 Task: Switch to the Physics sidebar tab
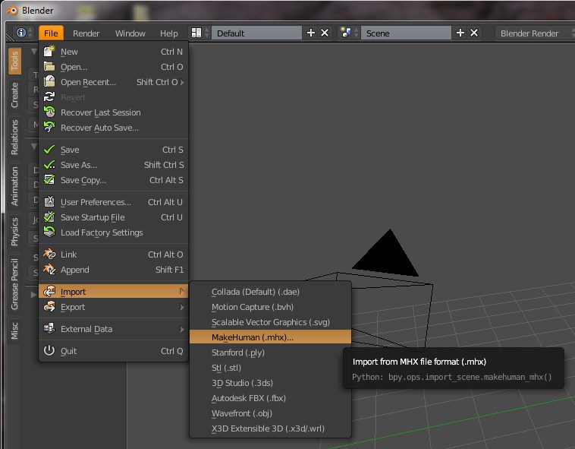[x=14, y=232]
